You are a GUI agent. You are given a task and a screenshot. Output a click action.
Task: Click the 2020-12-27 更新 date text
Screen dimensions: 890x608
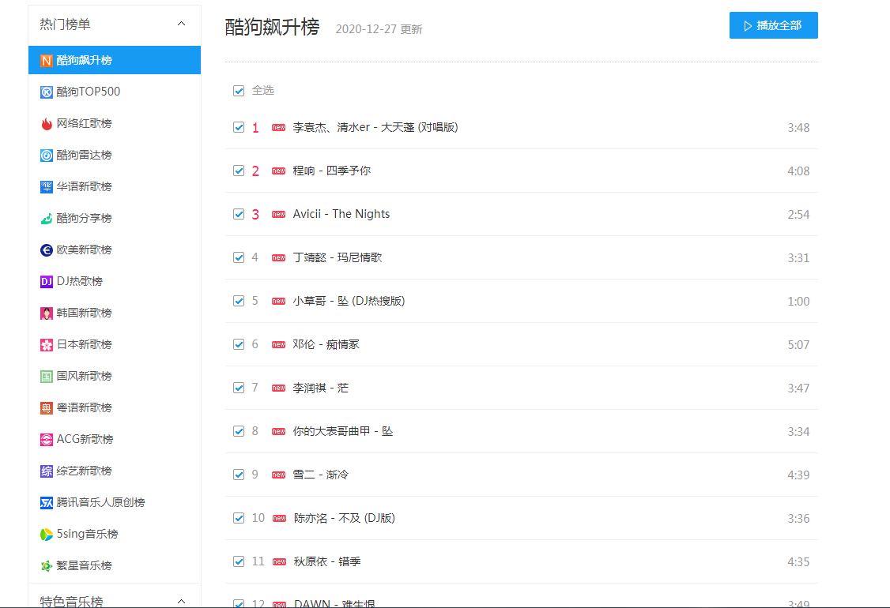pos(379,29)
